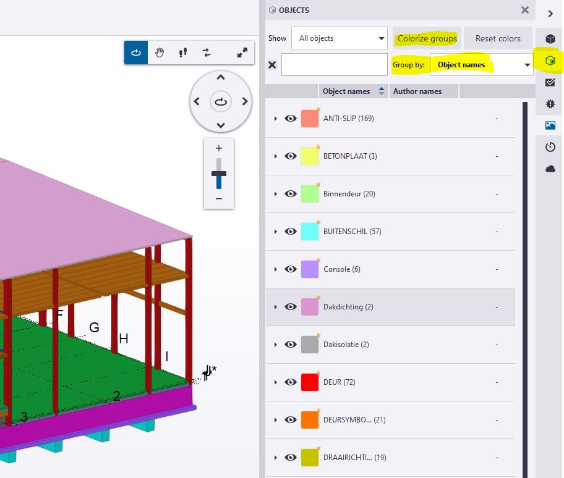564x478 pixels.
Task: Click the ANTI-SLIP salmon color swatch
Action: (x=310, y=119)
